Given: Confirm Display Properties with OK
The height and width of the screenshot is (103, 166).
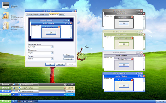Looking at the screenshot, I should point(50,64).
